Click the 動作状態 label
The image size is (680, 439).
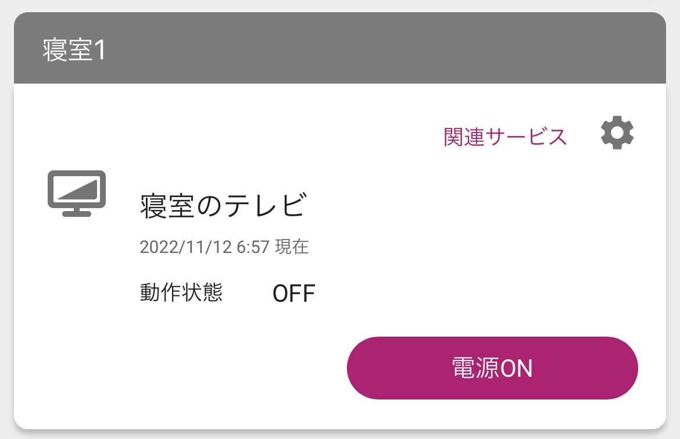181,292
